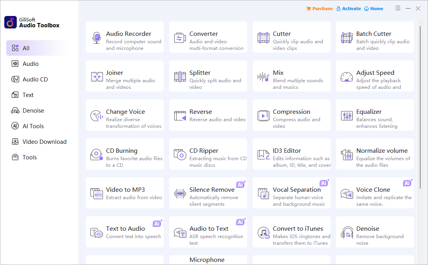Open the Adjust Speed gauge icon
Image resolution: width=428 pixels, height=265 pixels.
347,77
